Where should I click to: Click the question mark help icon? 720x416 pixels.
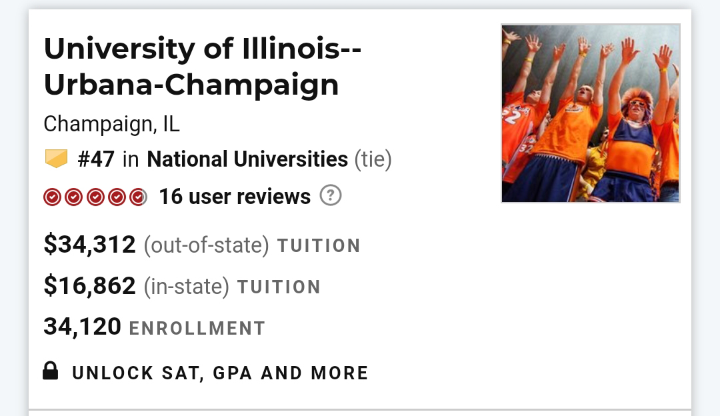point(331,196)
